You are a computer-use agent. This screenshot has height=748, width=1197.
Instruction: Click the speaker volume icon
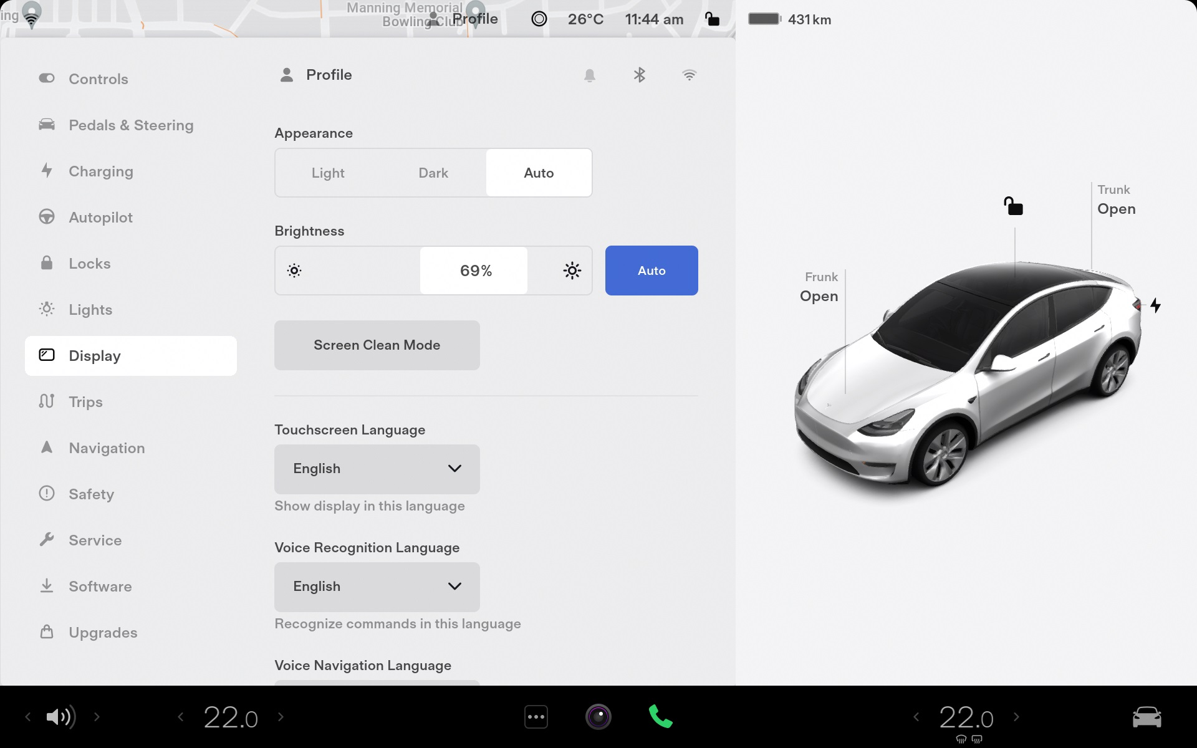tap(60, 717)
